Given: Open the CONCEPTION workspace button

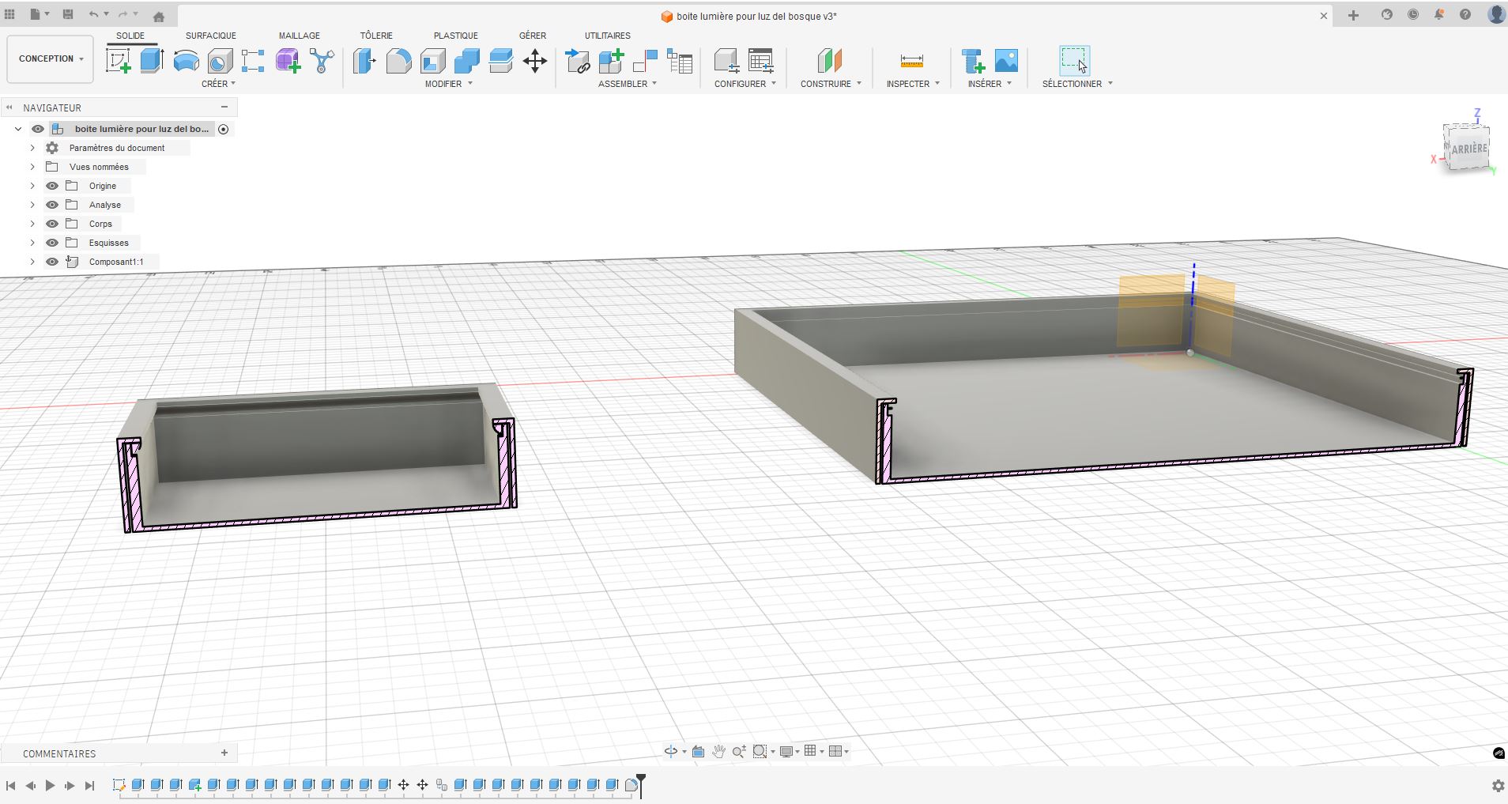Looking at the screenshot, I should [x=51, y=59].
